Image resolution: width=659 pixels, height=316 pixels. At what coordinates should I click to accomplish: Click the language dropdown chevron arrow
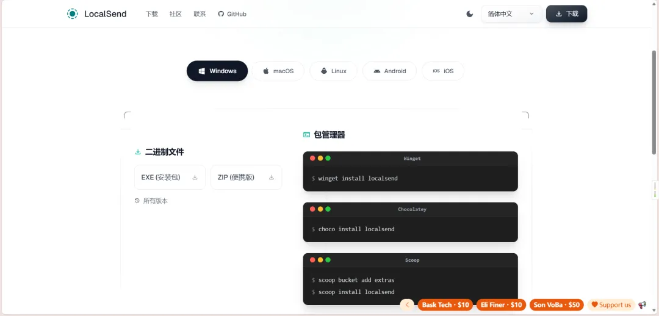click(531, 14)
